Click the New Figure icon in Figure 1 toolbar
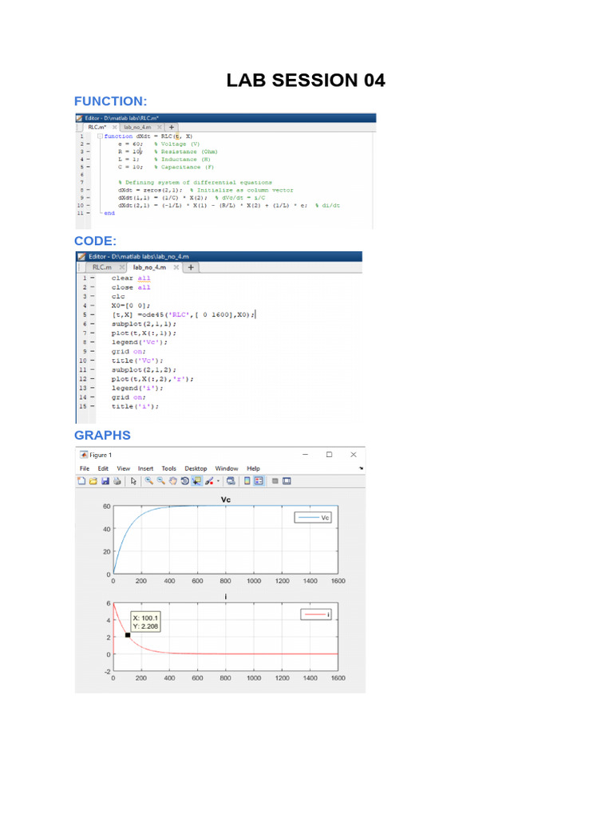The height and width of the screenshot is (817, 613). click(x=81, y=481)
